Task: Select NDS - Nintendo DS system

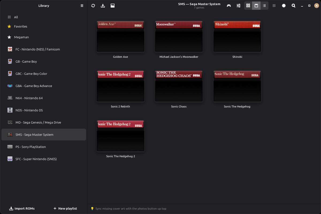Action: (x=44, y=110)
